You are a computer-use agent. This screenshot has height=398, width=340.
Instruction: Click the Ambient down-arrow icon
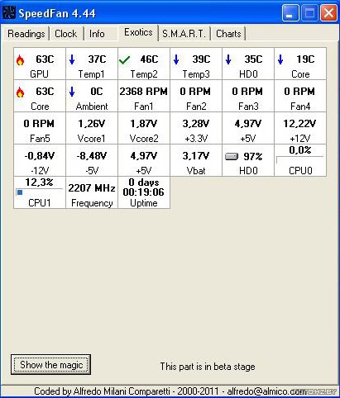[x=72, y=92]
